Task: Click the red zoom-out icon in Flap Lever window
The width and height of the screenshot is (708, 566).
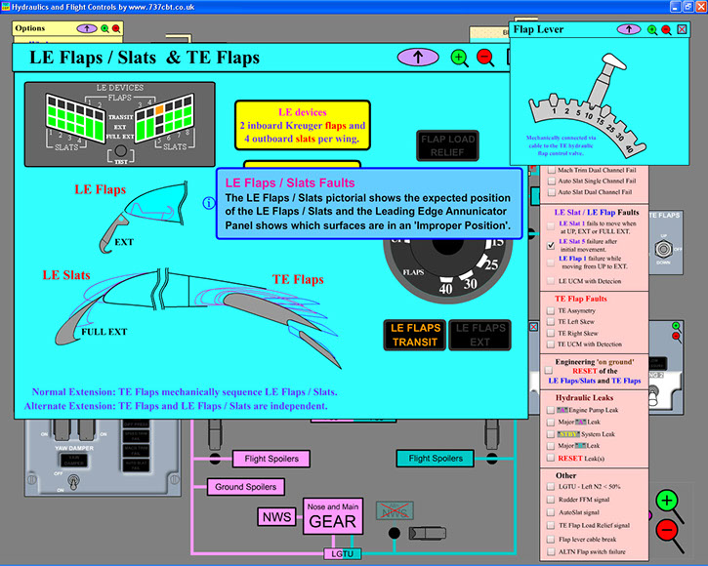Action: (666, 29)
